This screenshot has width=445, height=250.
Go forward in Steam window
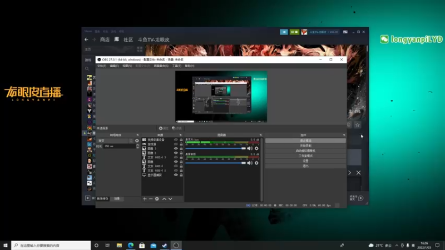[94, 39]
